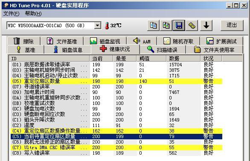Switch to the 基准 tab
250x161 pixels.
pyautogui.click(x=26, y=50)
